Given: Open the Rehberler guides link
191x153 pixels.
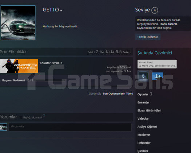Looking at the screenshot, I should pos(144,143).
